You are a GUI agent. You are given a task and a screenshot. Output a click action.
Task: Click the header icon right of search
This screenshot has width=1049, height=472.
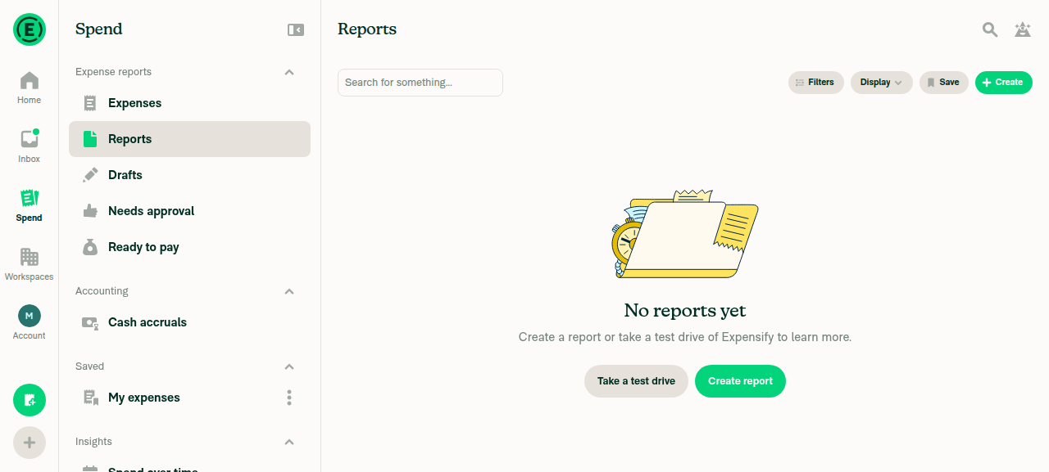[1023, 29]
